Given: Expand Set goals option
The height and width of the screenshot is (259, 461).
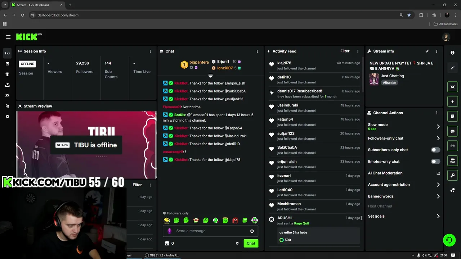Looking at the screenshot, I should coord(404,216).
